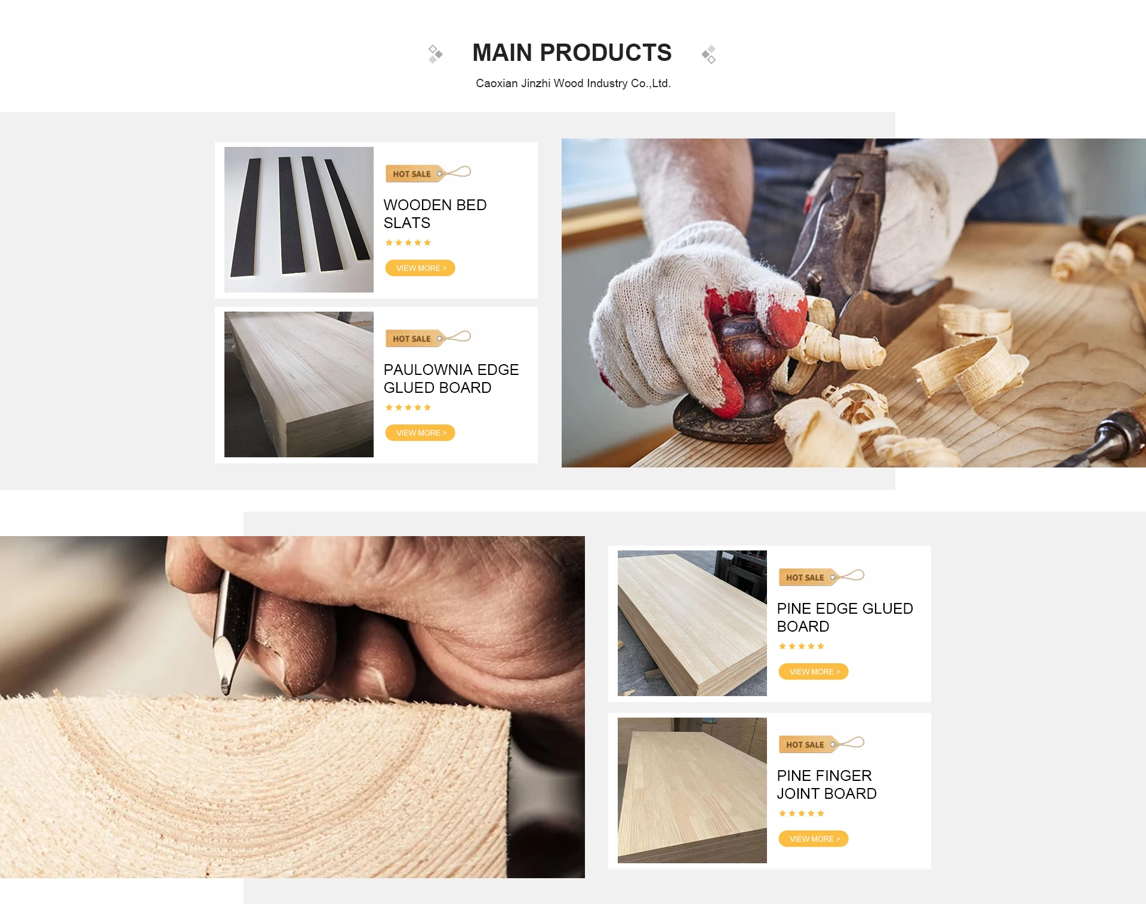Click the Hot Sale tag above Pine Finger Joint Board
The height and width of the screenshot is (917, 1146).
(821, 744)
